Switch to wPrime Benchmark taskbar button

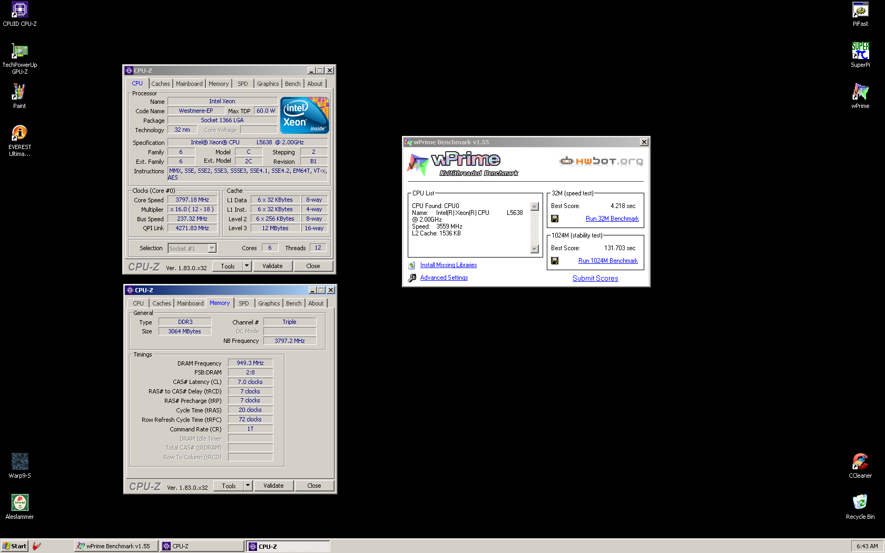click(116, 546)
